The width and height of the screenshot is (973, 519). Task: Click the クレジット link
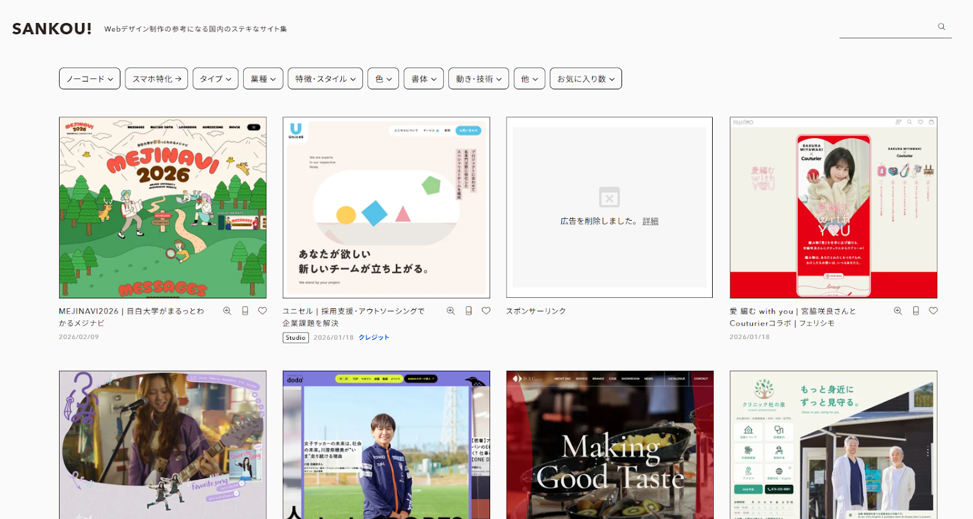pyautogui.click(x=373, y=337)
